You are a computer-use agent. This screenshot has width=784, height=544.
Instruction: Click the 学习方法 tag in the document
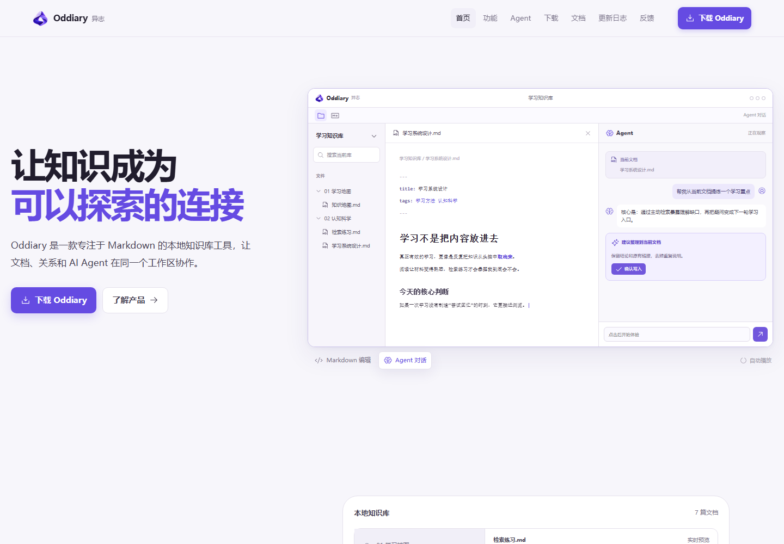coord(425,201)
